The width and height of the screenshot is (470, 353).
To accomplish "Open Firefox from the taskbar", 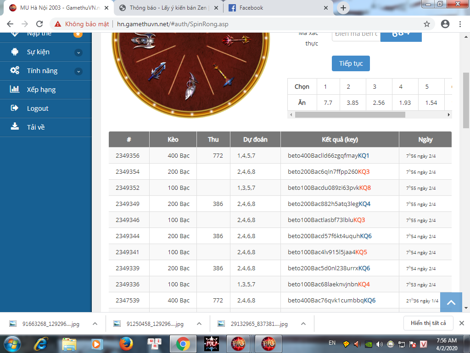I will pos(125,343).
